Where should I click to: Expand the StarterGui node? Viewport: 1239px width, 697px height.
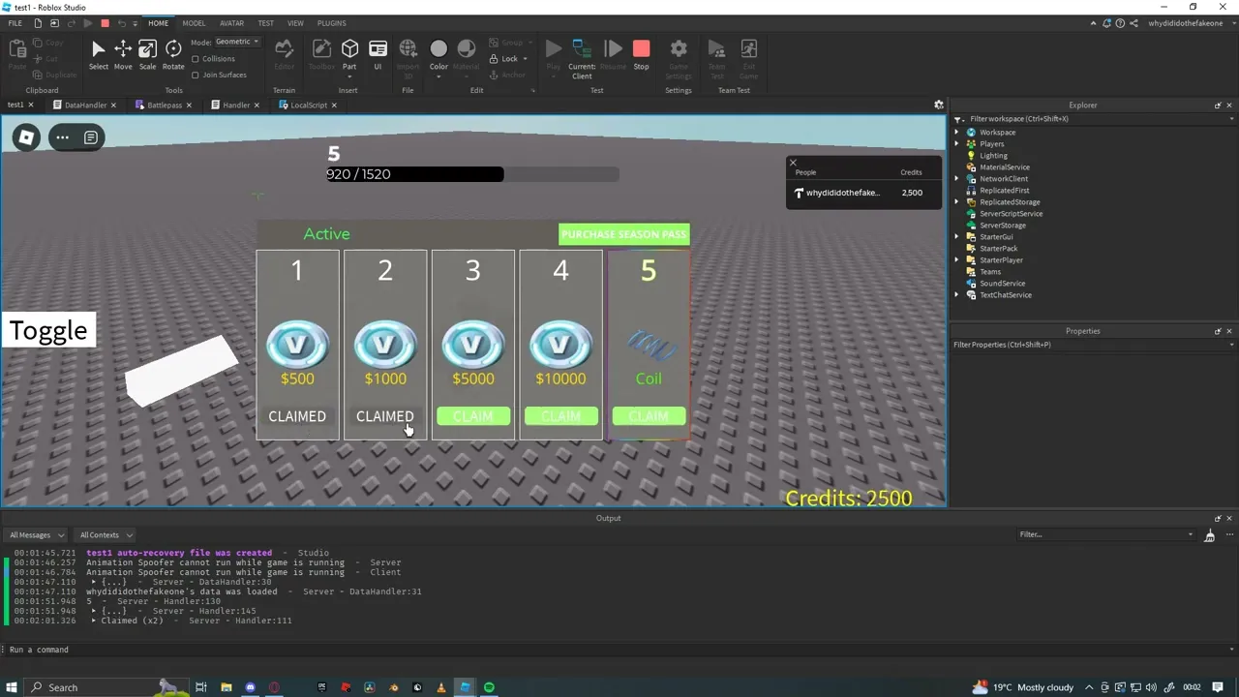click(957, 237)
